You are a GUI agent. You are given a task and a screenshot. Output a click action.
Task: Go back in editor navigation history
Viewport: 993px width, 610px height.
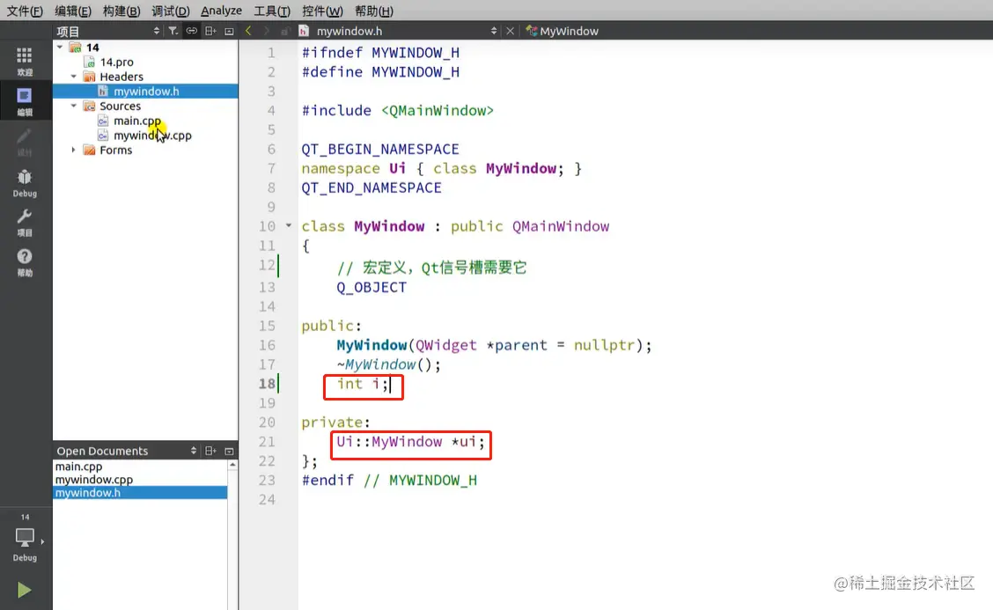(248, 31)
